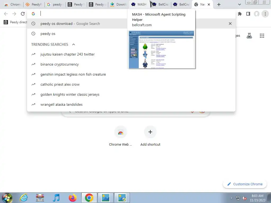Open the 'Peedy direct' bookmark
The width and height of the screenshot is (271, 203).
pyautogui.click(x=16, y=22)
